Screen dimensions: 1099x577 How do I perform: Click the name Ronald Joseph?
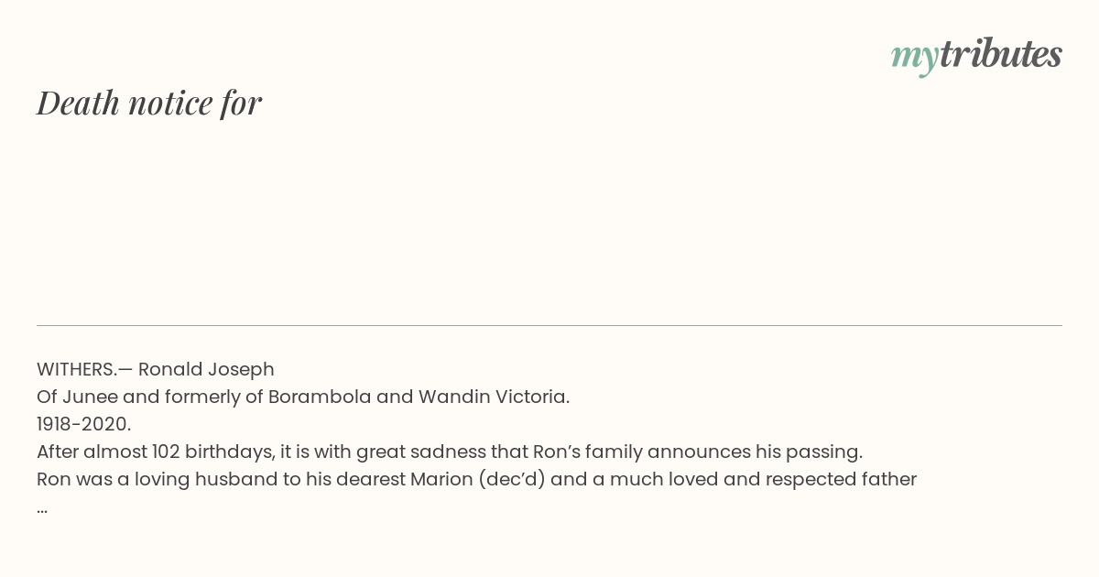(x=206, y=369)
